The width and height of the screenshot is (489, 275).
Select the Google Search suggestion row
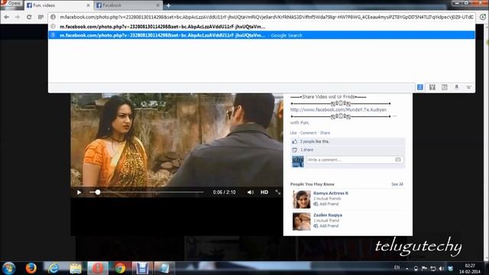(261, 35)
